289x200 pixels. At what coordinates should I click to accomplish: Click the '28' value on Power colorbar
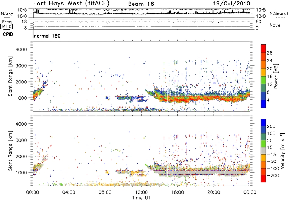269,53
